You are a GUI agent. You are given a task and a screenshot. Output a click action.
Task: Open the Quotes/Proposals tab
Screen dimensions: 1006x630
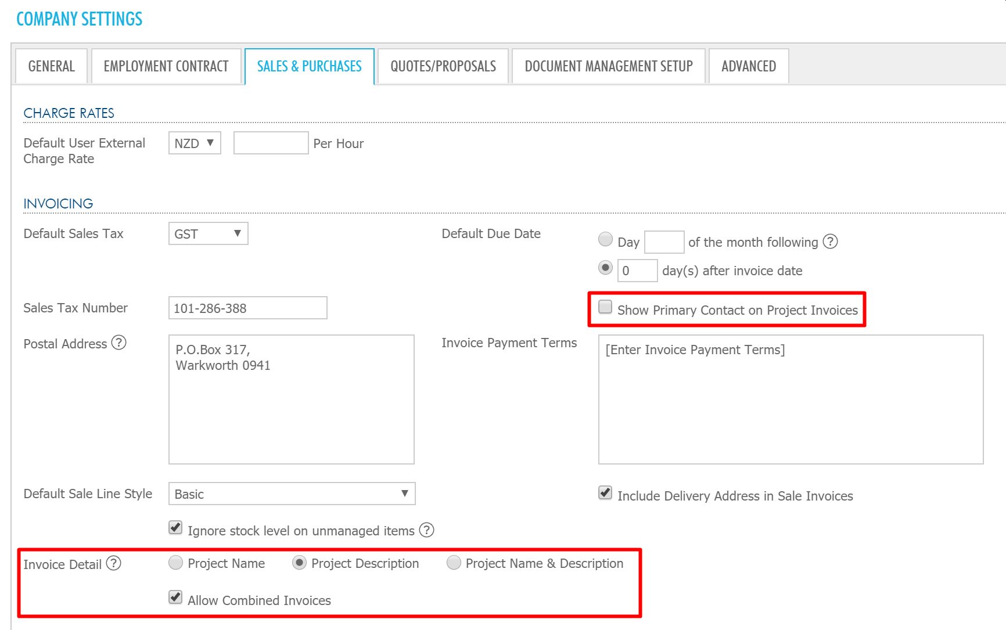coord(443,67)
